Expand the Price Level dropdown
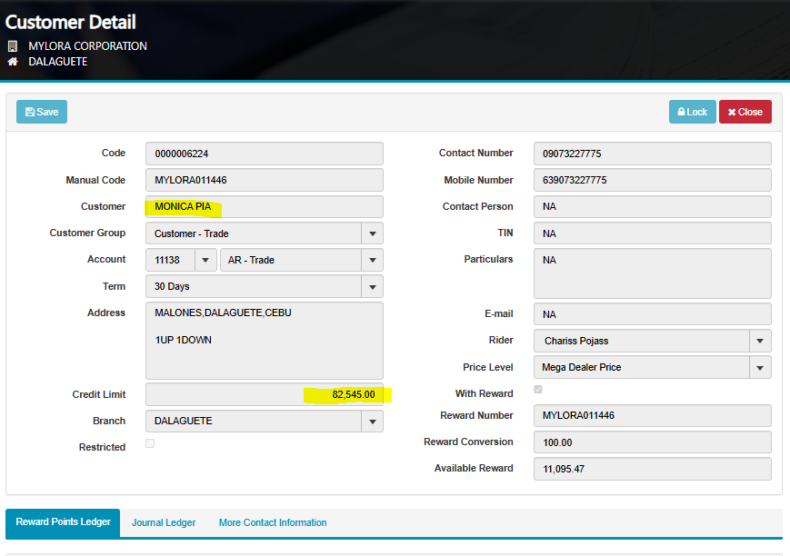 [x=760, y=368]
